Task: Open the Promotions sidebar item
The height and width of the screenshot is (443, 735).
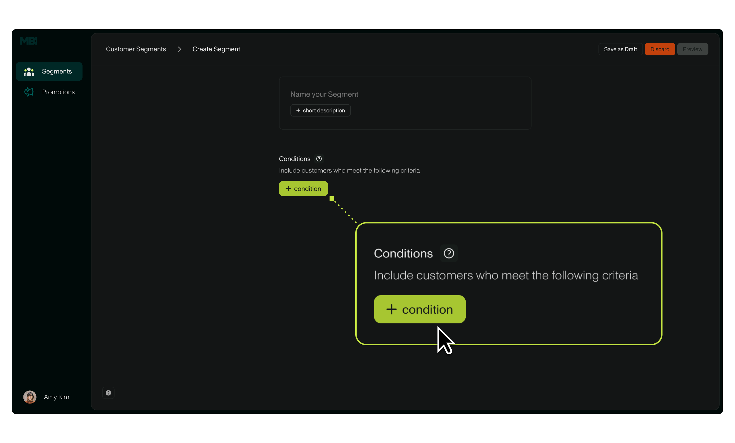Action: coord(58,92)
